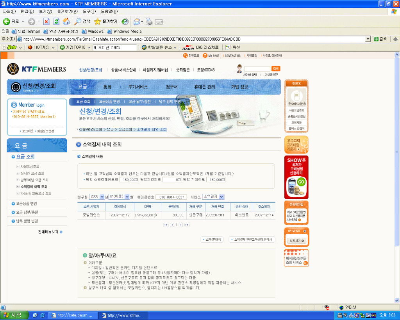Select 청구서 tab in blue navigation
400x320 pixels.
(172, 87)
